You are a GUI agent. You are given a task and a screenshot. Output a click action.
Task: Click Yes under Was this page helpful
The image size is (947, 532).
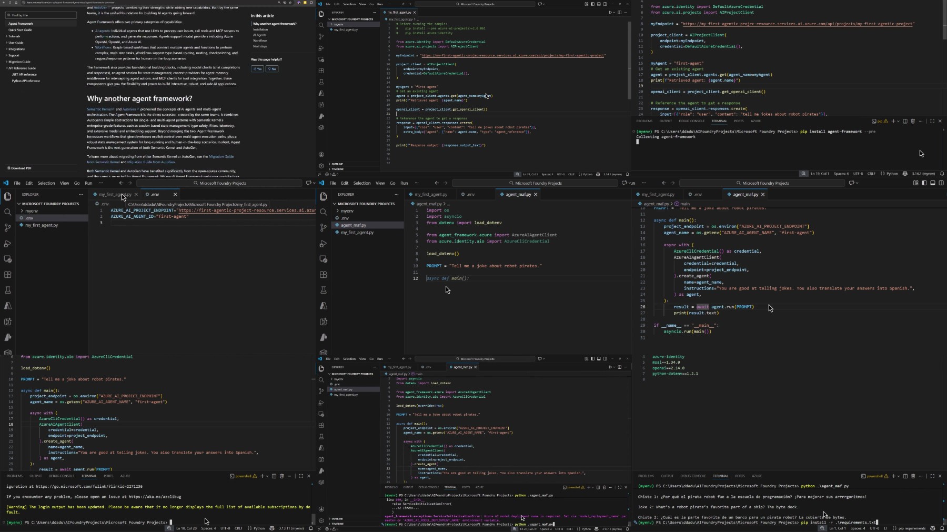pyautogui.click(x=257, y=69)
